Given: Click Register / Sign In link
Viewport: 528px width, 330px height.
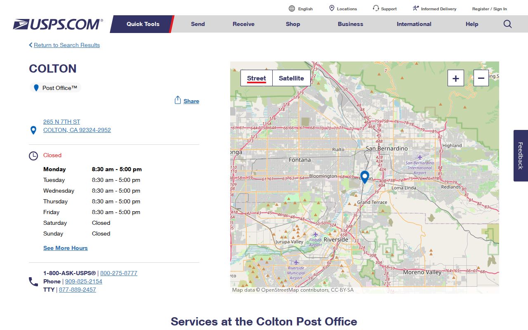Looking at the screenshot, I should coord(490,9).
